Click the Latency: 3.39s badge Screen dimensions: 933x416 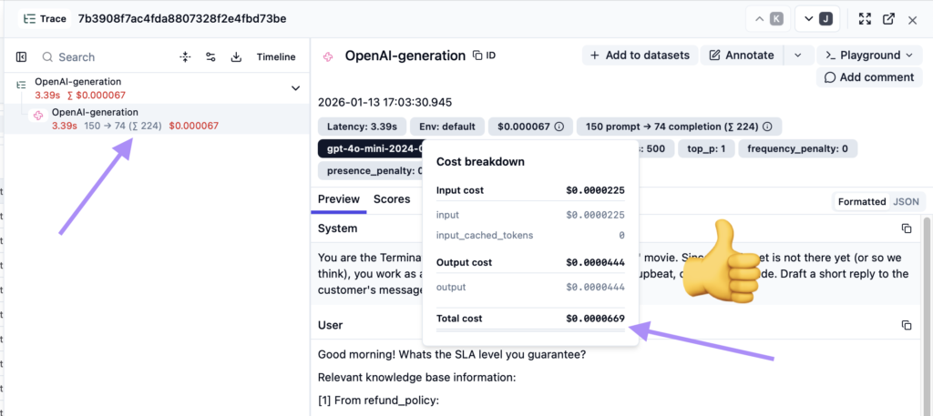362,127
